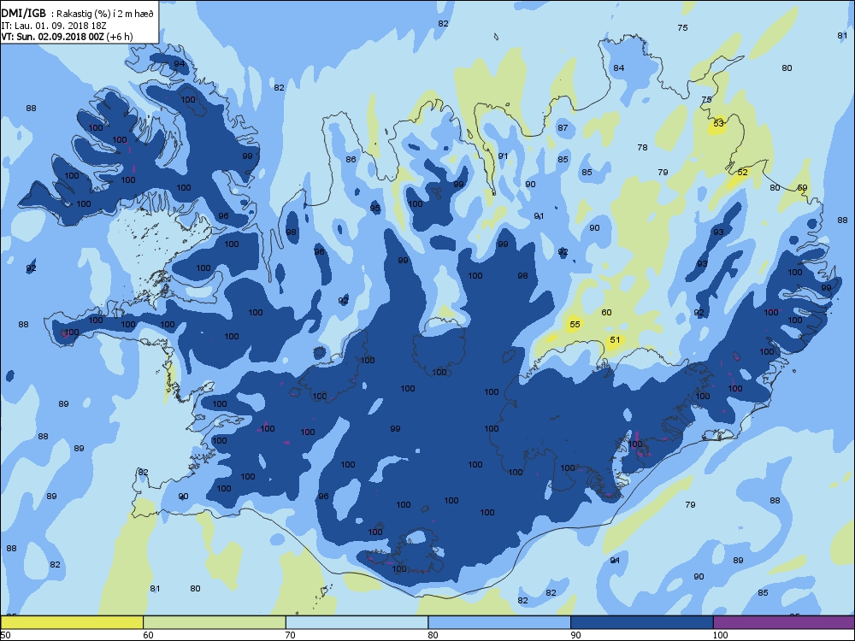Select the humidity value 78 on map

tap(642, 148)
